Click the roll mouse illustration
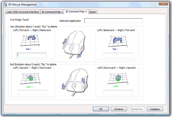 click(x=75, y=82)
